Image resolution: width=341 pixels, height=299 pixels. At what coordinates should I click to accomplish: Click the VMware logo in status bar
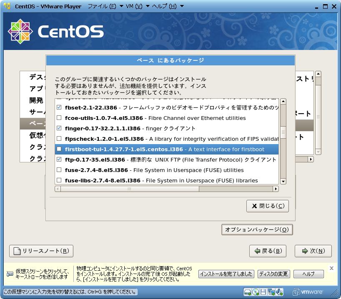coord(308,292)
